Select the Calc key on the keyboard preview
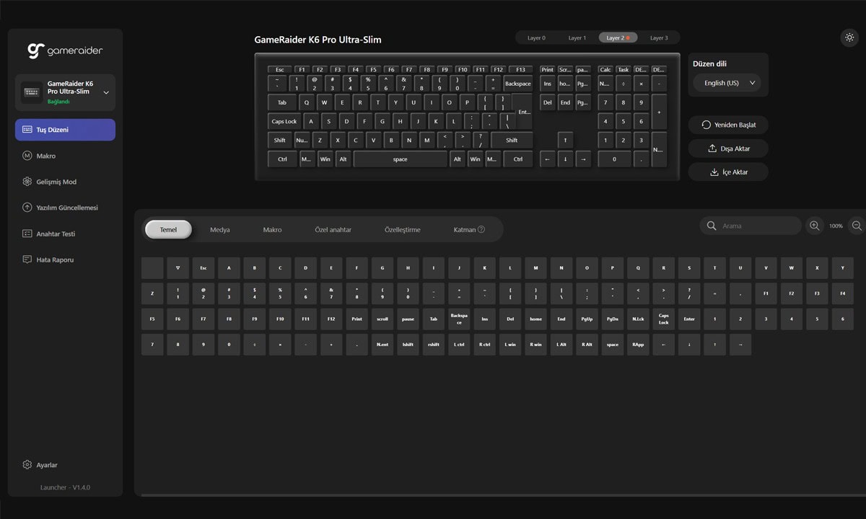 point(605,70)
